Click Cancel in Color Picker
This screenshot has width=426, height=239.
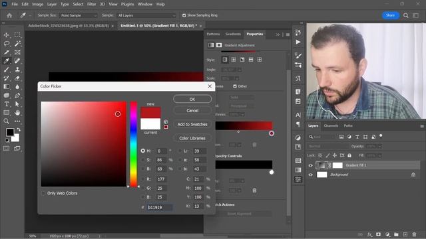point(192,111)
